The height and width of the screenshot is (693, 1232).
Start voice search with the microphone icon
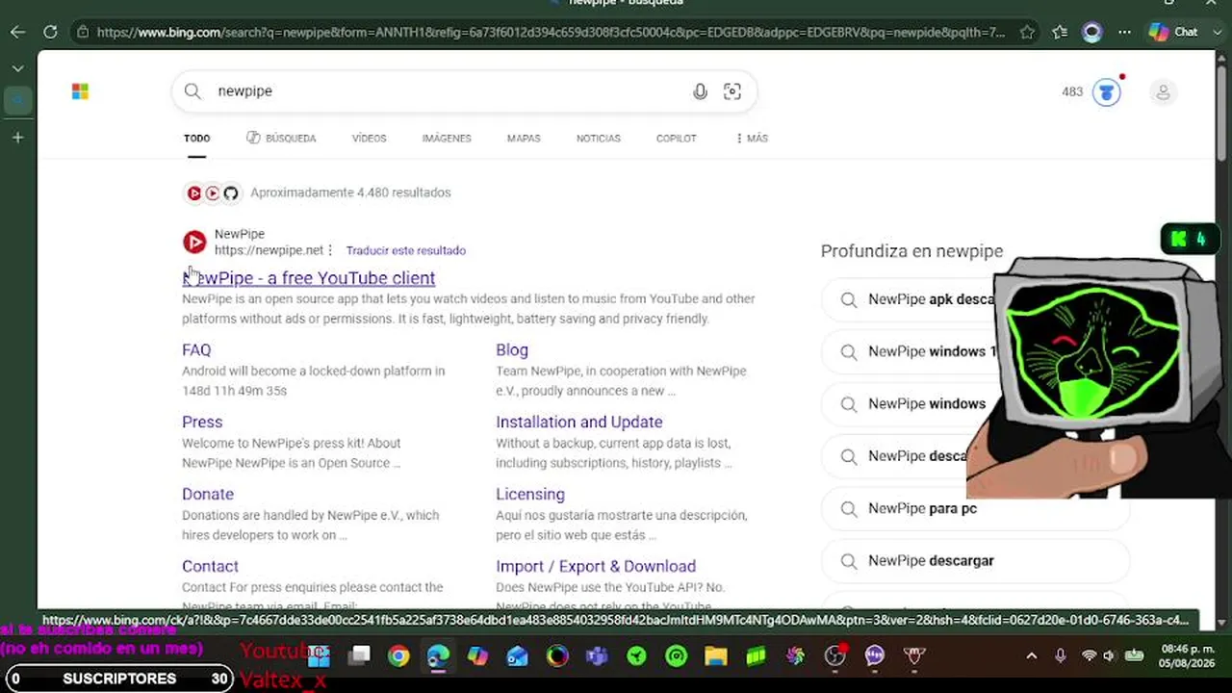700,91
